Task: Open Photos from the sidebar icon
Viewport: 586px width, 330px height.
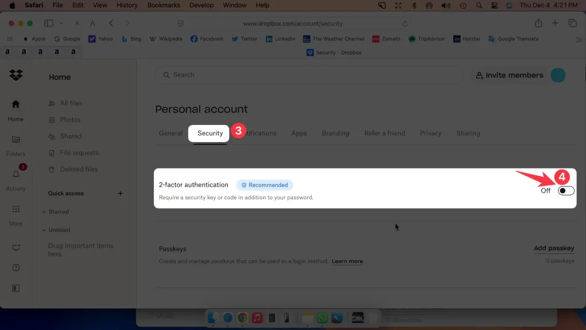Action: 52,119
